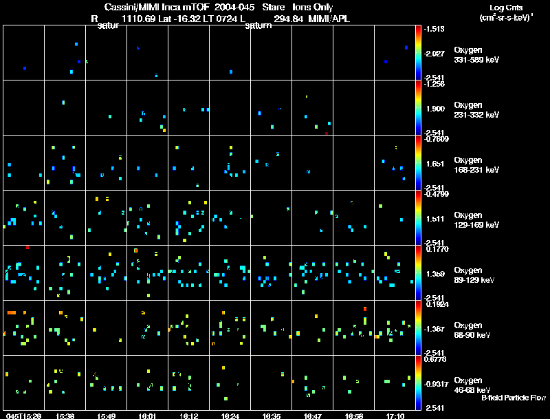Click the '-1.513' color scale value

tap(434, 29)
